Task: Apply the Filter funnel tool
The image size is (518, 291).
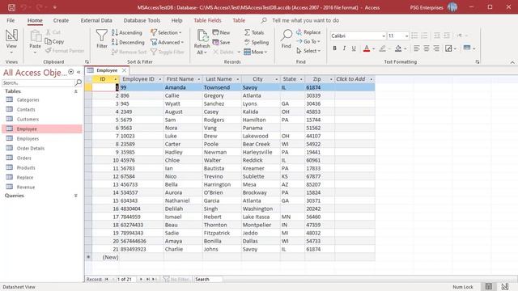Action: click(x=101, y=39)
